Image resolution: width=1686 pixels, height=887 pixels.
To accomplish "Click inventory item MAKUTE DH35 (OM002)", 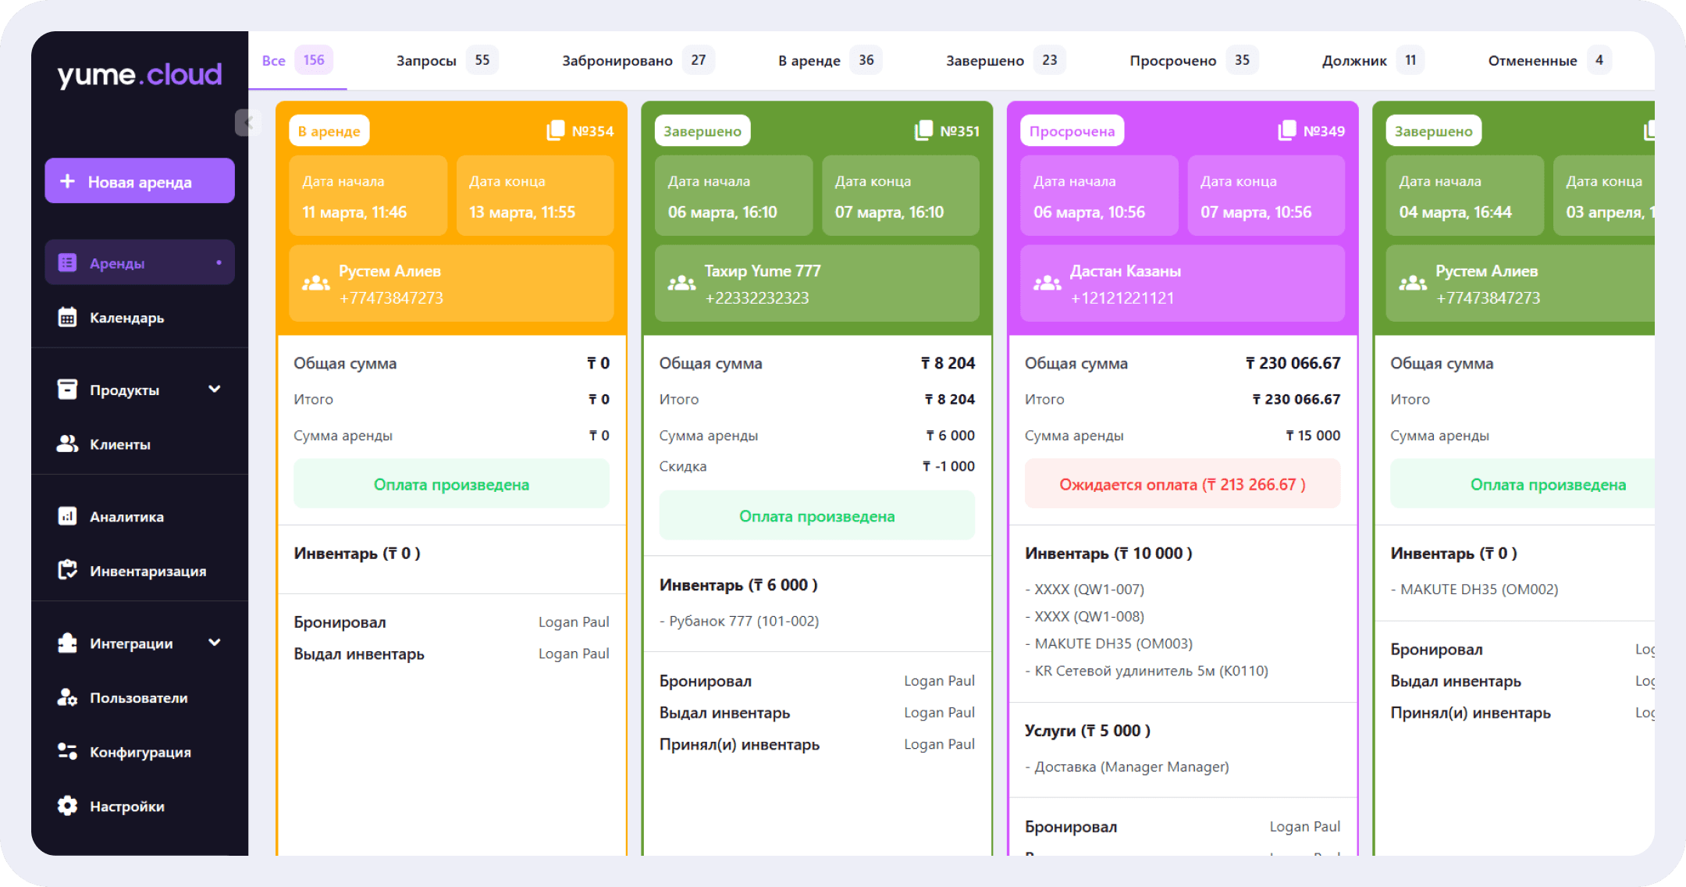I will click(x=1474, y=589).
